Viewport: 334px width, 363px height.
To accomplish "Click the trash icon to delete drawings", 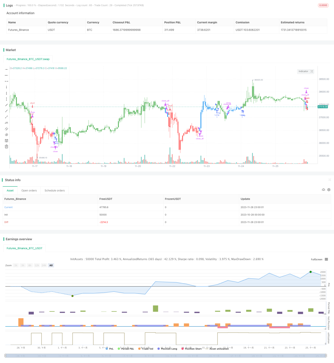I will 6,146.
